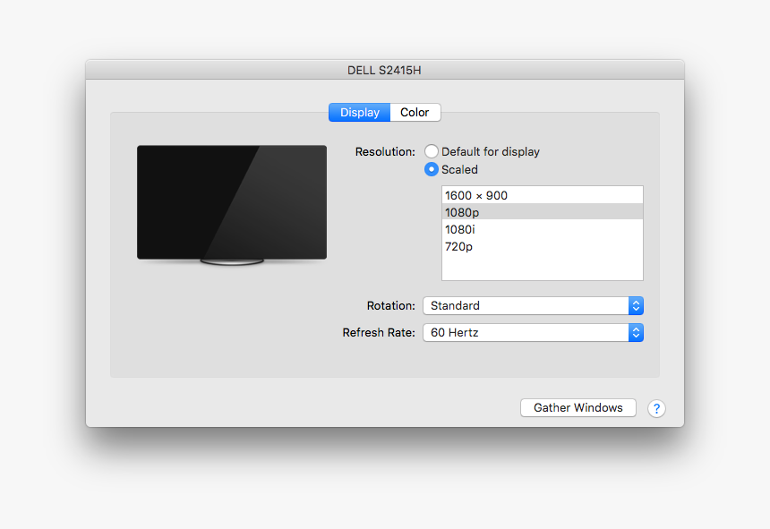Open the help question mark icon
This screenshot has width=770, height=529.
tap(656, 408)
